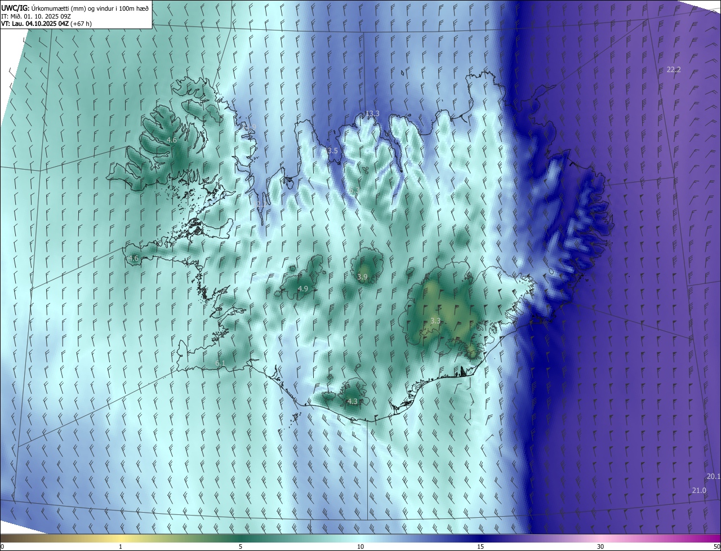The width and height of the screenshot is (721, 551).
Task: Click the 50 tick on the colour scale
Action: point(716,546)
